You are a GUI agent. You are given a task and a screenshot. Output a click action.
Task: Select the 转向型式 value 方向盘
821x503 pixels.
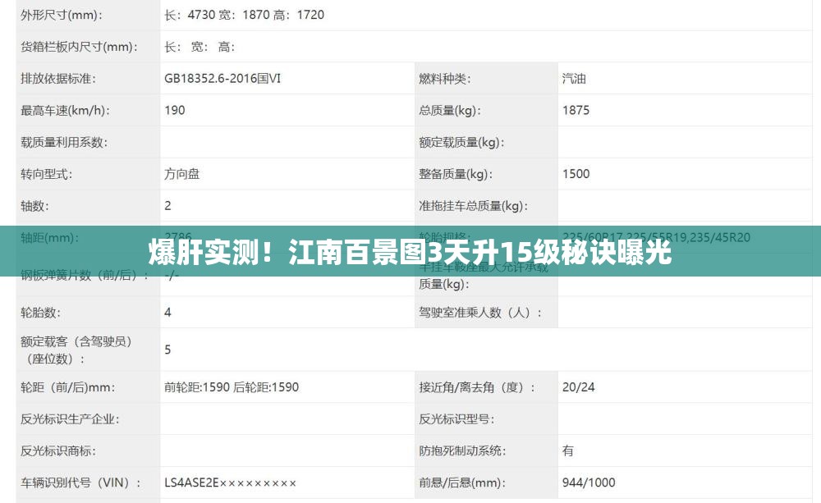pos(181,173)
